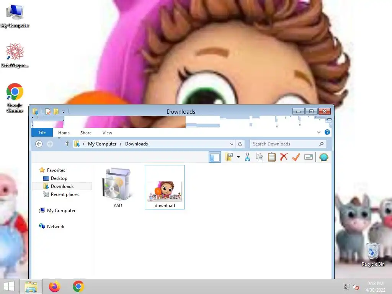392x294 pixels.
Task: Open the recent locations dropdown arrow
Action: pyautogui.click(x=59, y=138)
